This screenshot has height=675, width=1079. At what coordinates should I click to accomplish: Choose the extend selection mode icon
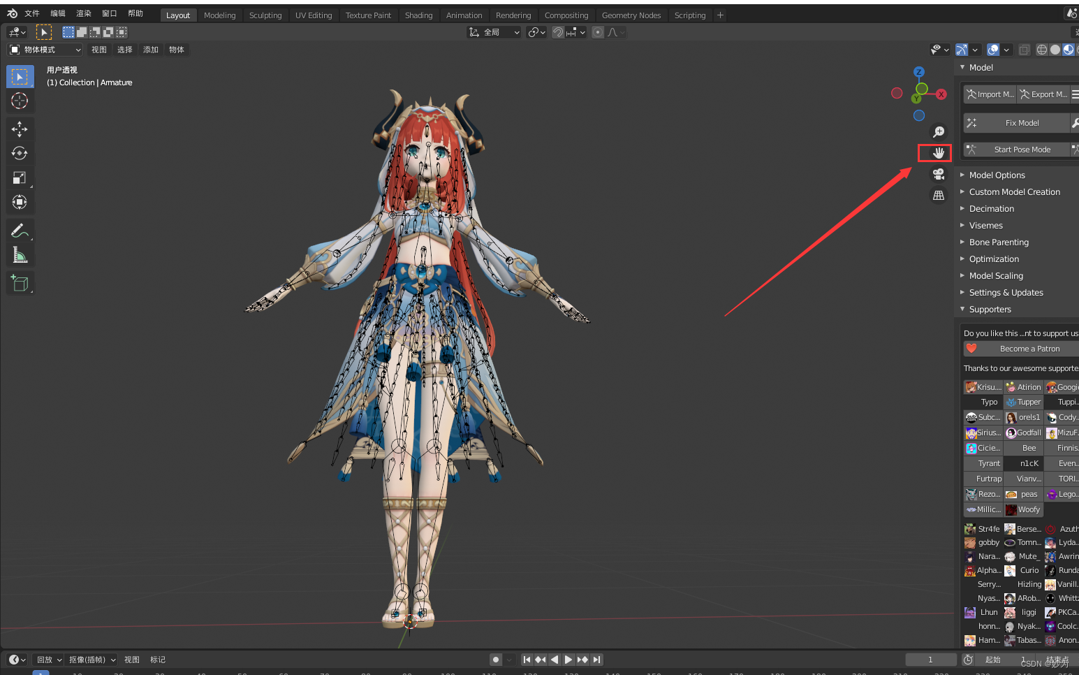[x=82, y=32]
